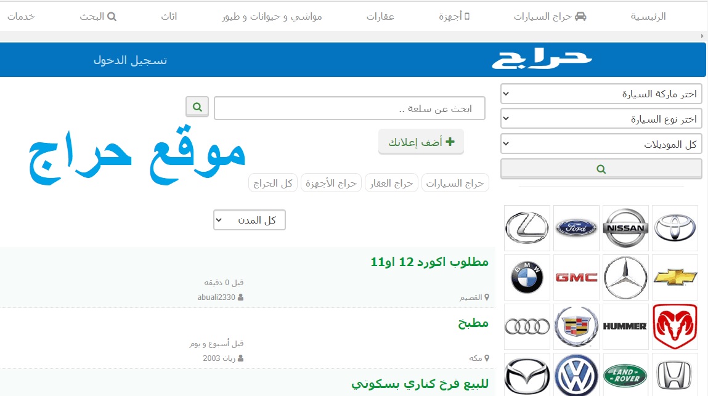Open حراج السيارات in top navigation
The image size is (708, 396).
(x=550, y=17)
